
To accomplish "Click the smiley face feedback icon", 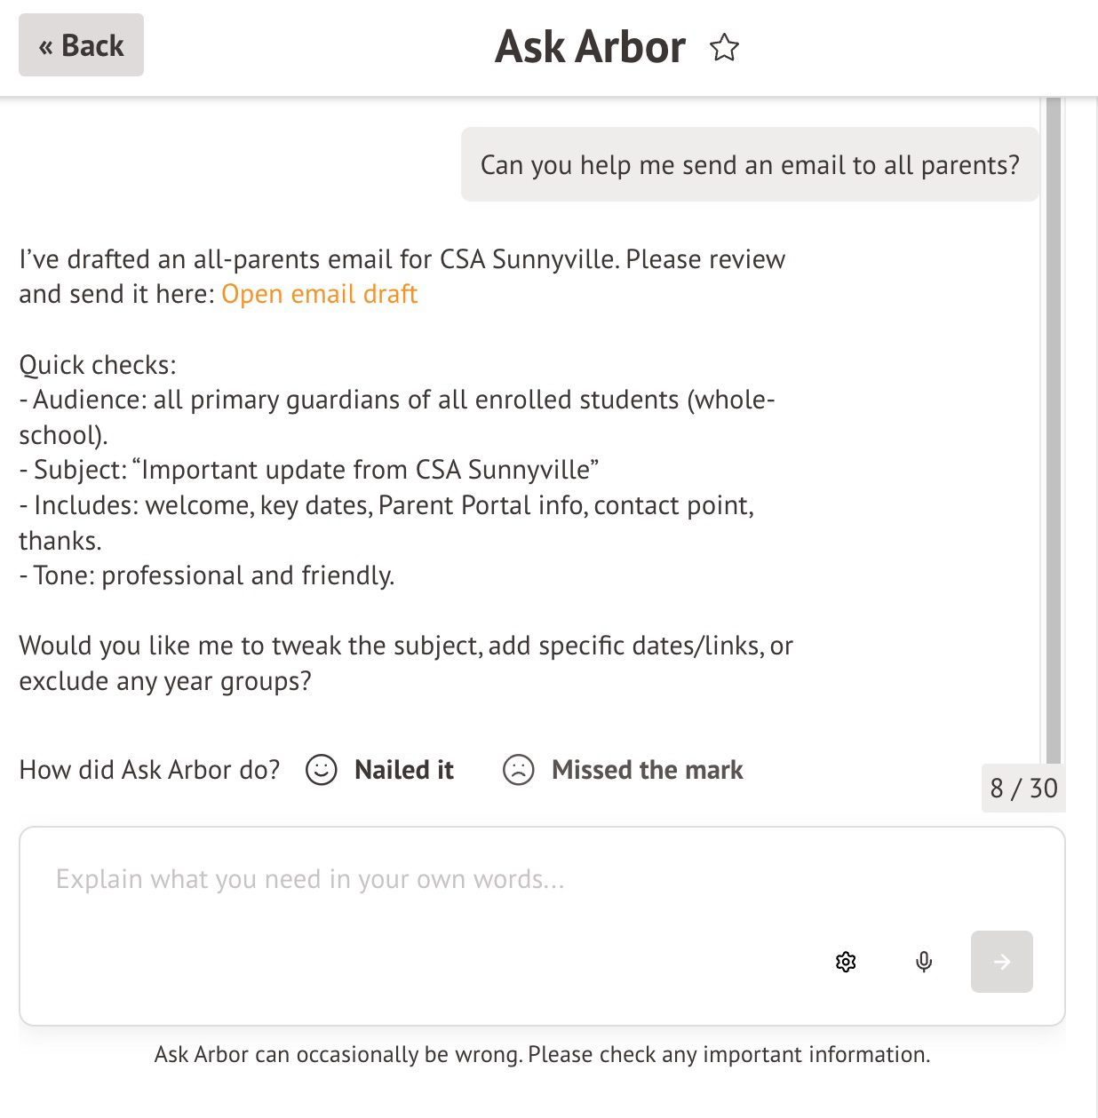I will coord(321,770).
